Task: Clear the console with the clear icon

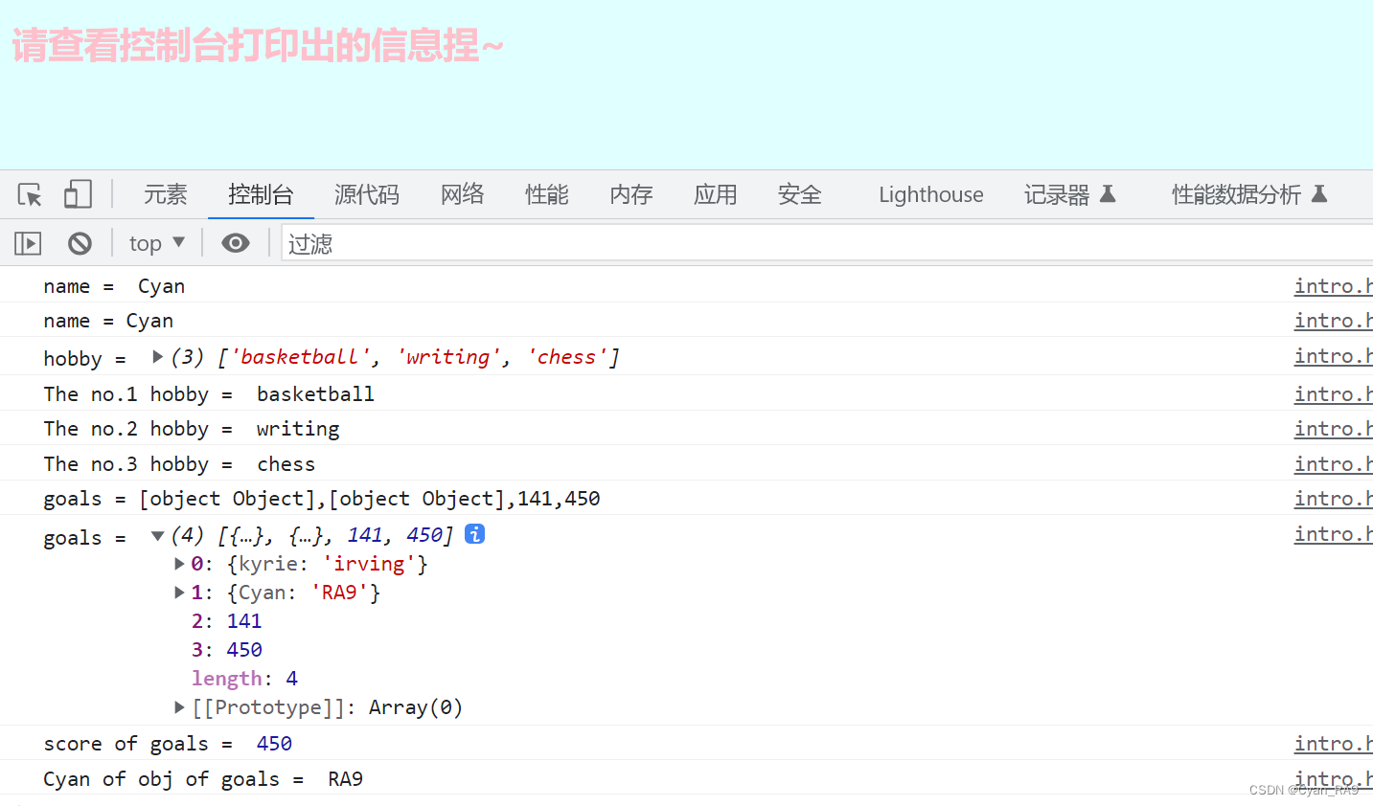Action: coord(80,242)
